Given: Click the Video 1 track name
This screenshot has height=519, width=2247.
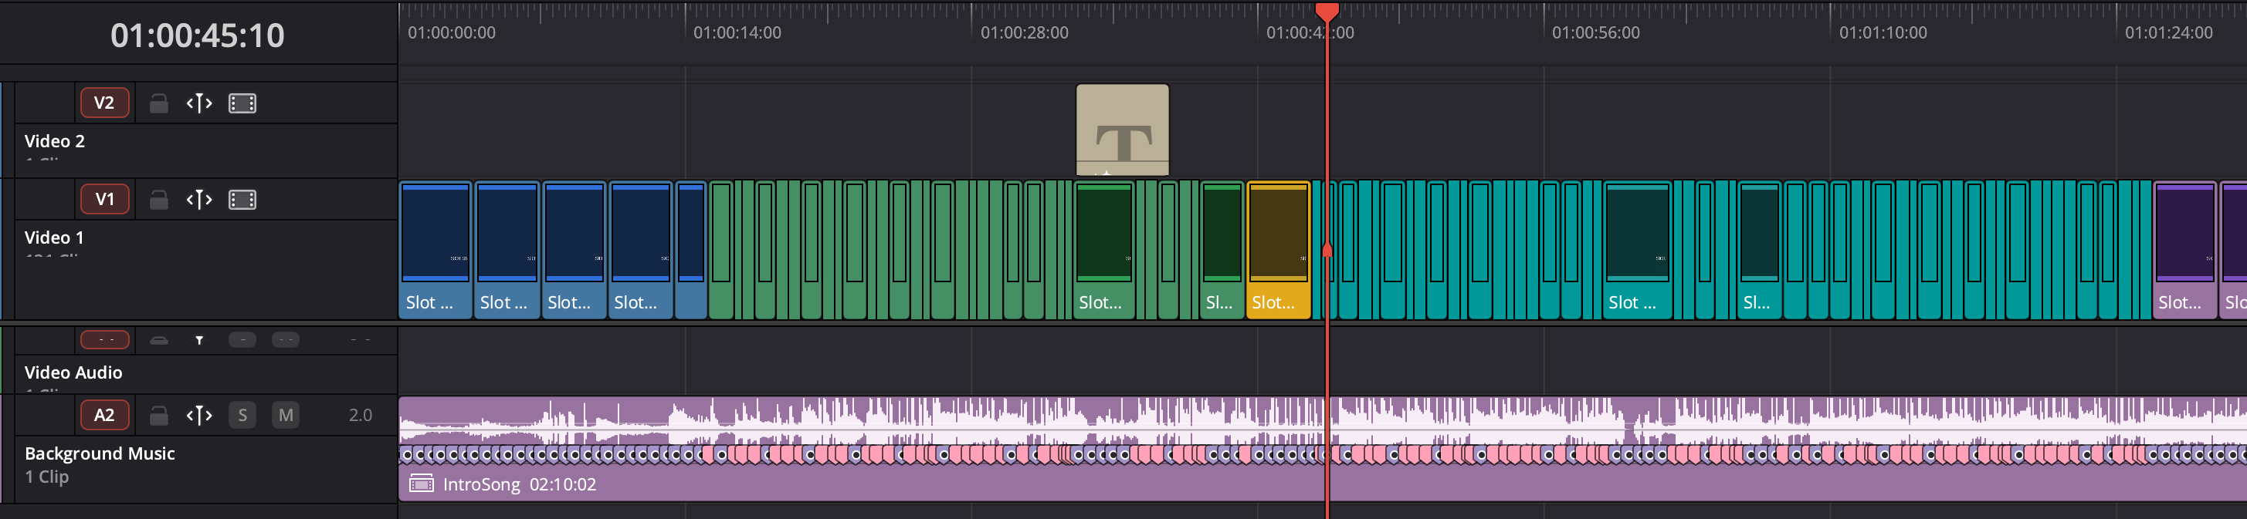Looking at the screenshot, I should point(54,238).
